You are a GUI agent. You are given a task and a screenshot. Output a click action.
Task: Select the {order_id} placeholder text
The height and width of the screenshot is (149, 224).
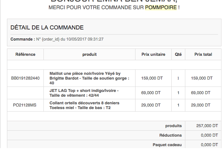50,39
